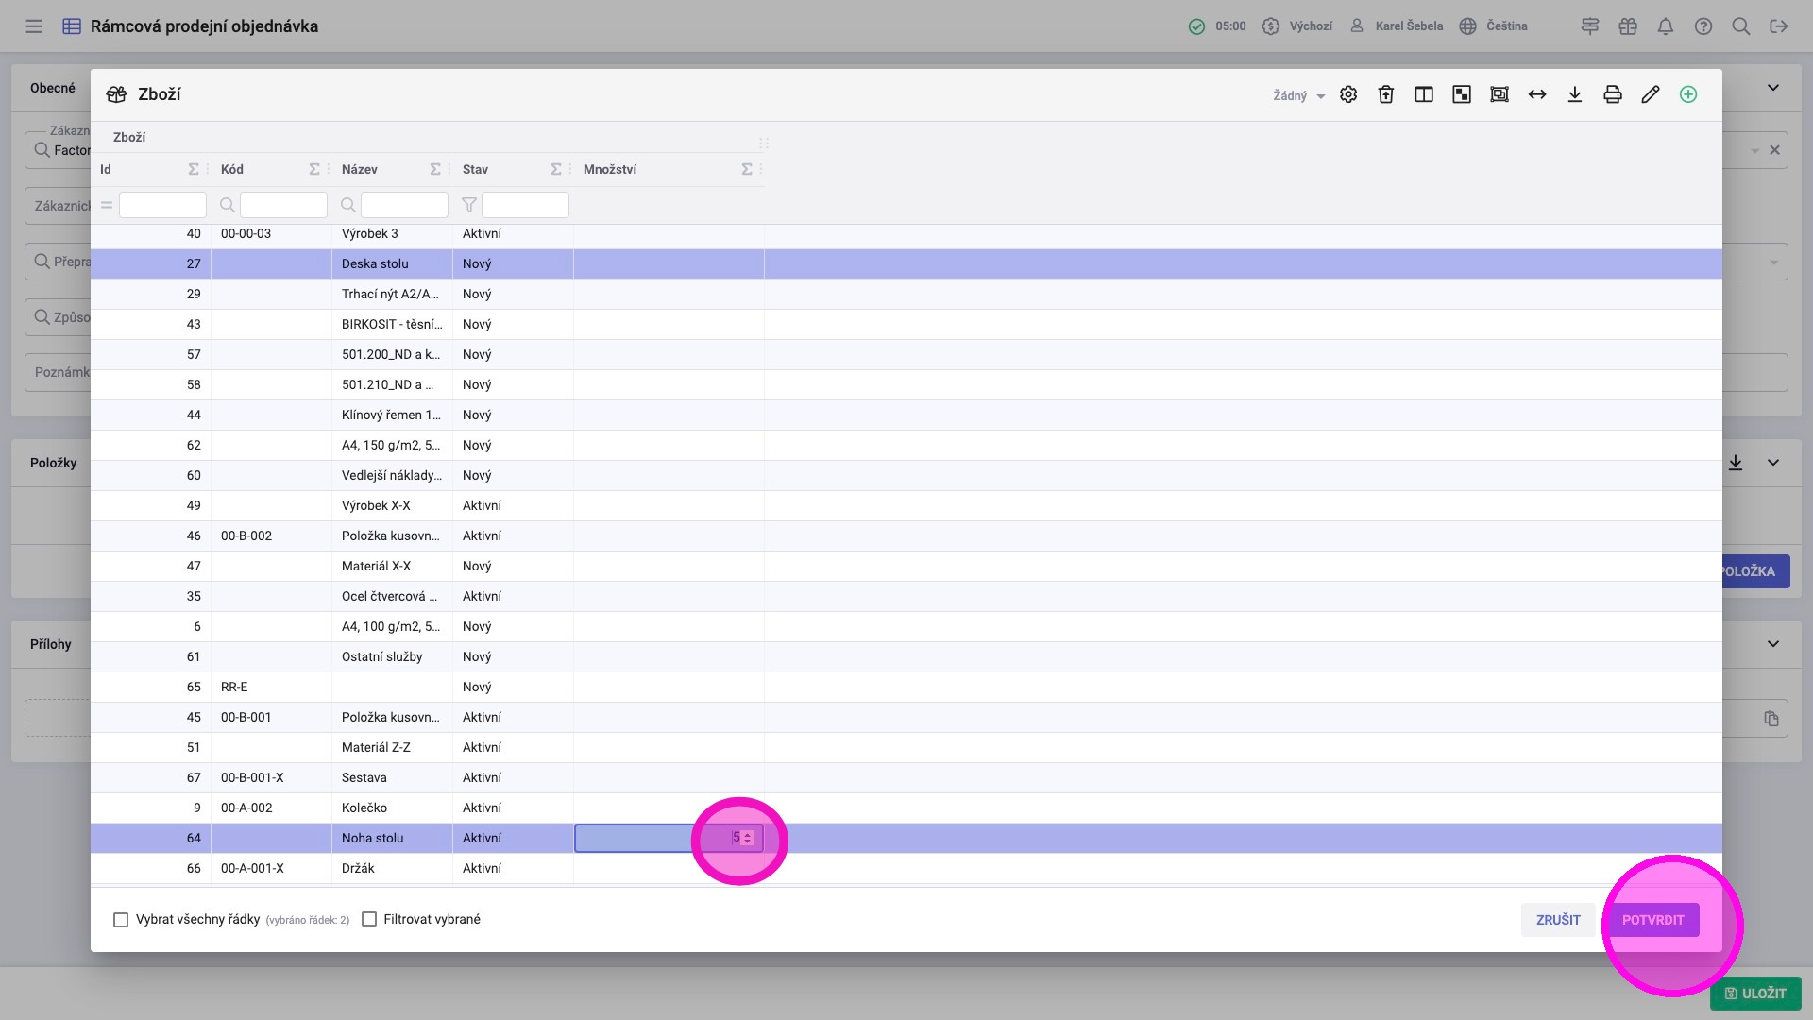Screen dimensions: 1813x1020
Task: Click the quantity stepper arrows for Noha stolu
Action: [748, 839]
